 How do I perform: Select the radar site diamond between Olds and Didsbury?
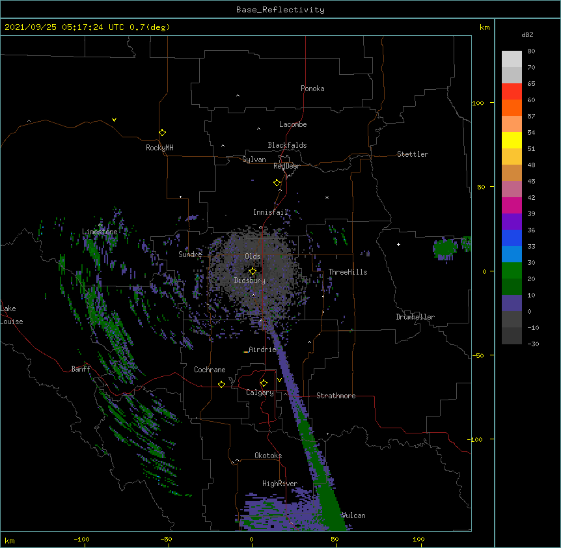[253, 271]
